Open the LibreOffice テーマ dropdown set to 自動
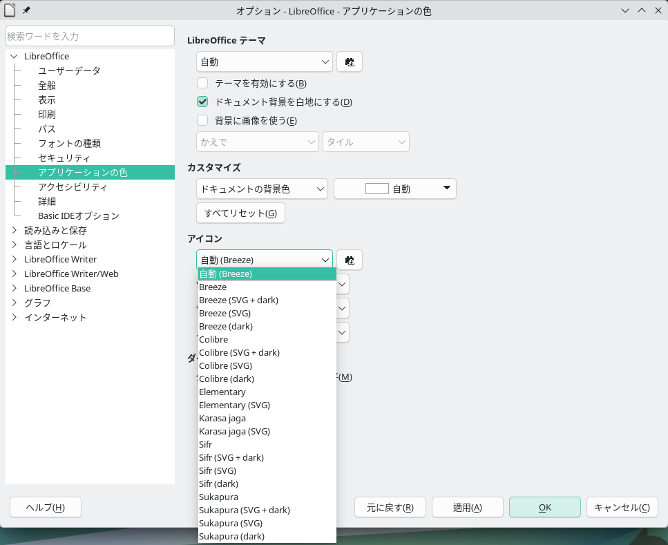The width and height of the screenshot is (668, 545). pyautogui.click(x=264, y=62)
